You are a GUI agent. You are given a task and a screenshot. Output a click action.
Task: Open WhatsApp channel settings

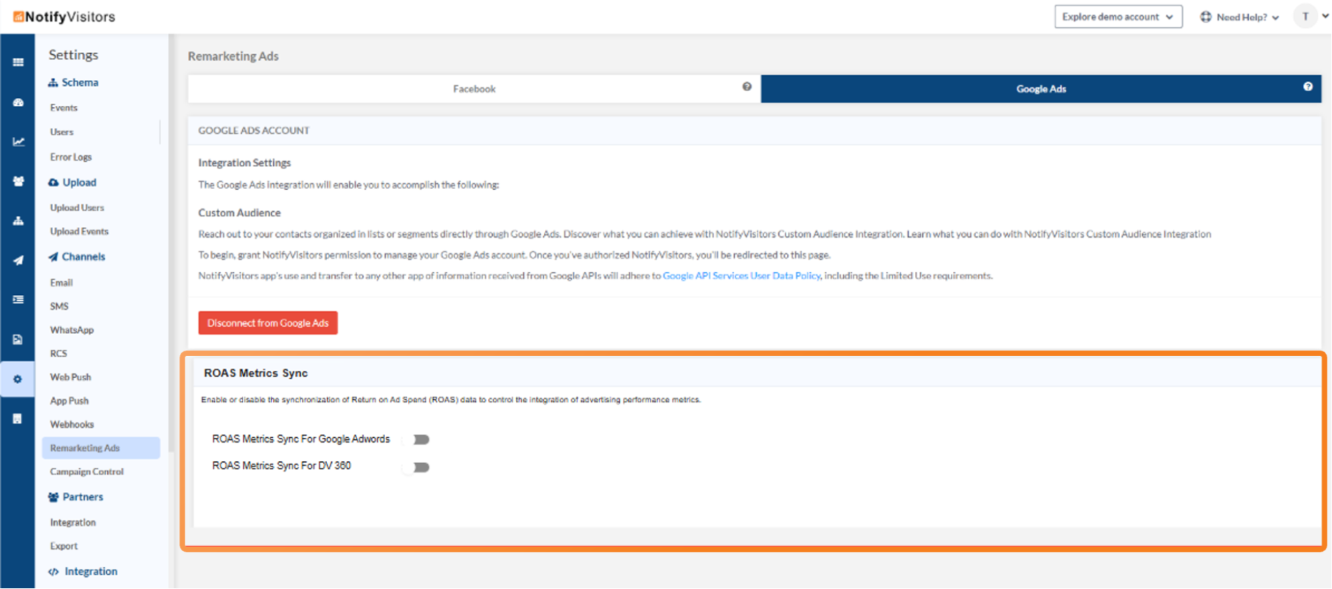tap(72, 330)
